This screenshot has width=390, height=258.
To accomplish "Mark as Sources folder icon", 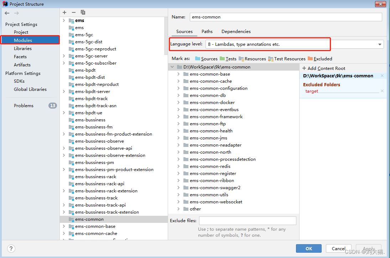I will (198, 59).
